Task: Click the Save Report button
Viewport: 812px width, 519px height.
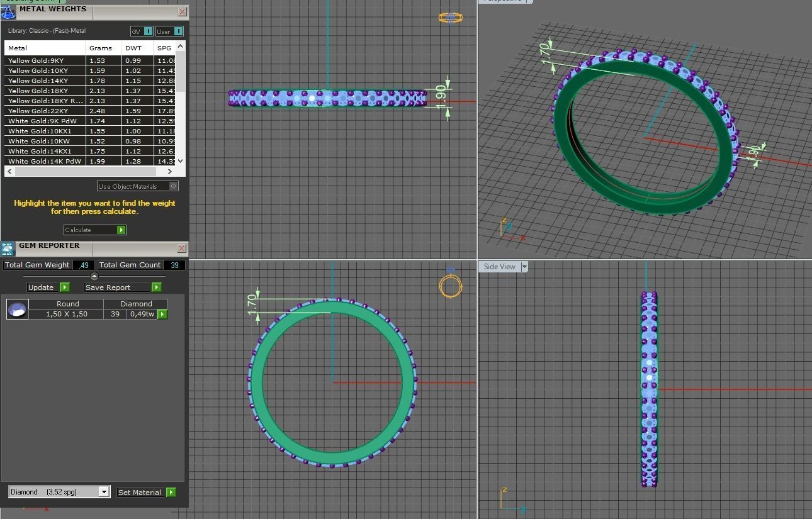Action: [123, 287]
